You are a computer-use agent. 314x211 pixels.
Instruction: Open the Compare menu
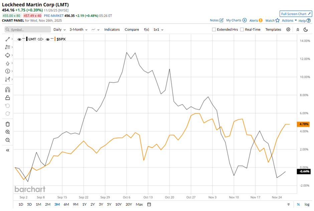[x=132, y=30]
